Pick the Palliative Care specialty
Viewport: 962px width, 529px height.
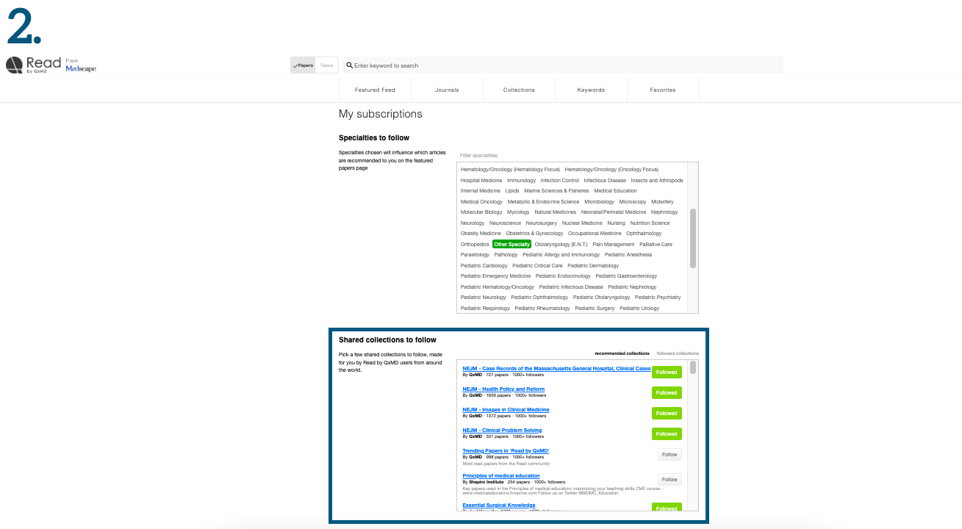[656, 244]
